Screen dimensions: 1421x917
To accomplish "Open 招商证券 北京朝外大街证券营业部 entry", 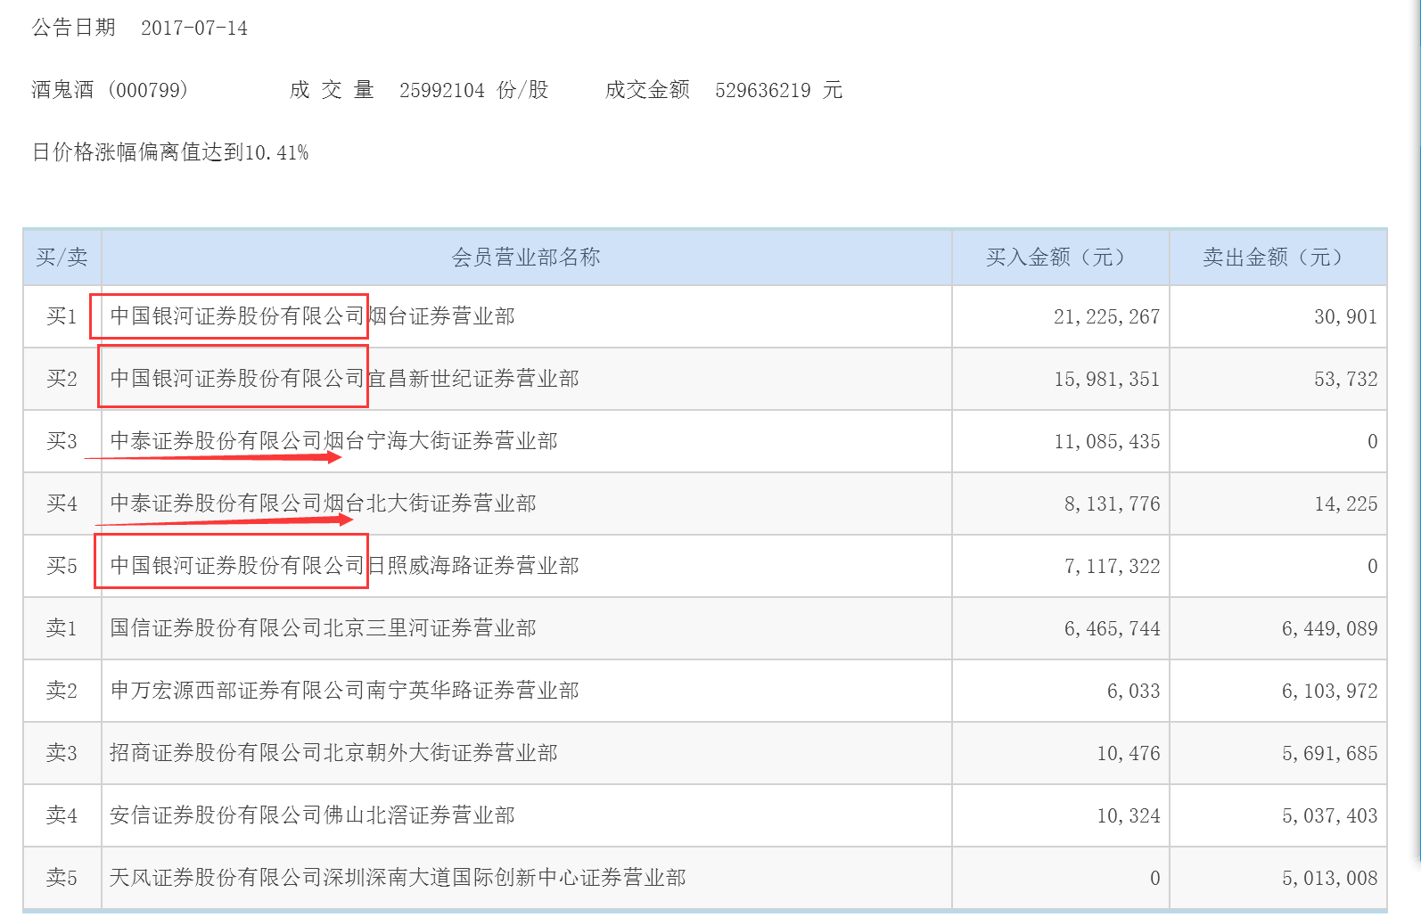I will coord(333,753).
